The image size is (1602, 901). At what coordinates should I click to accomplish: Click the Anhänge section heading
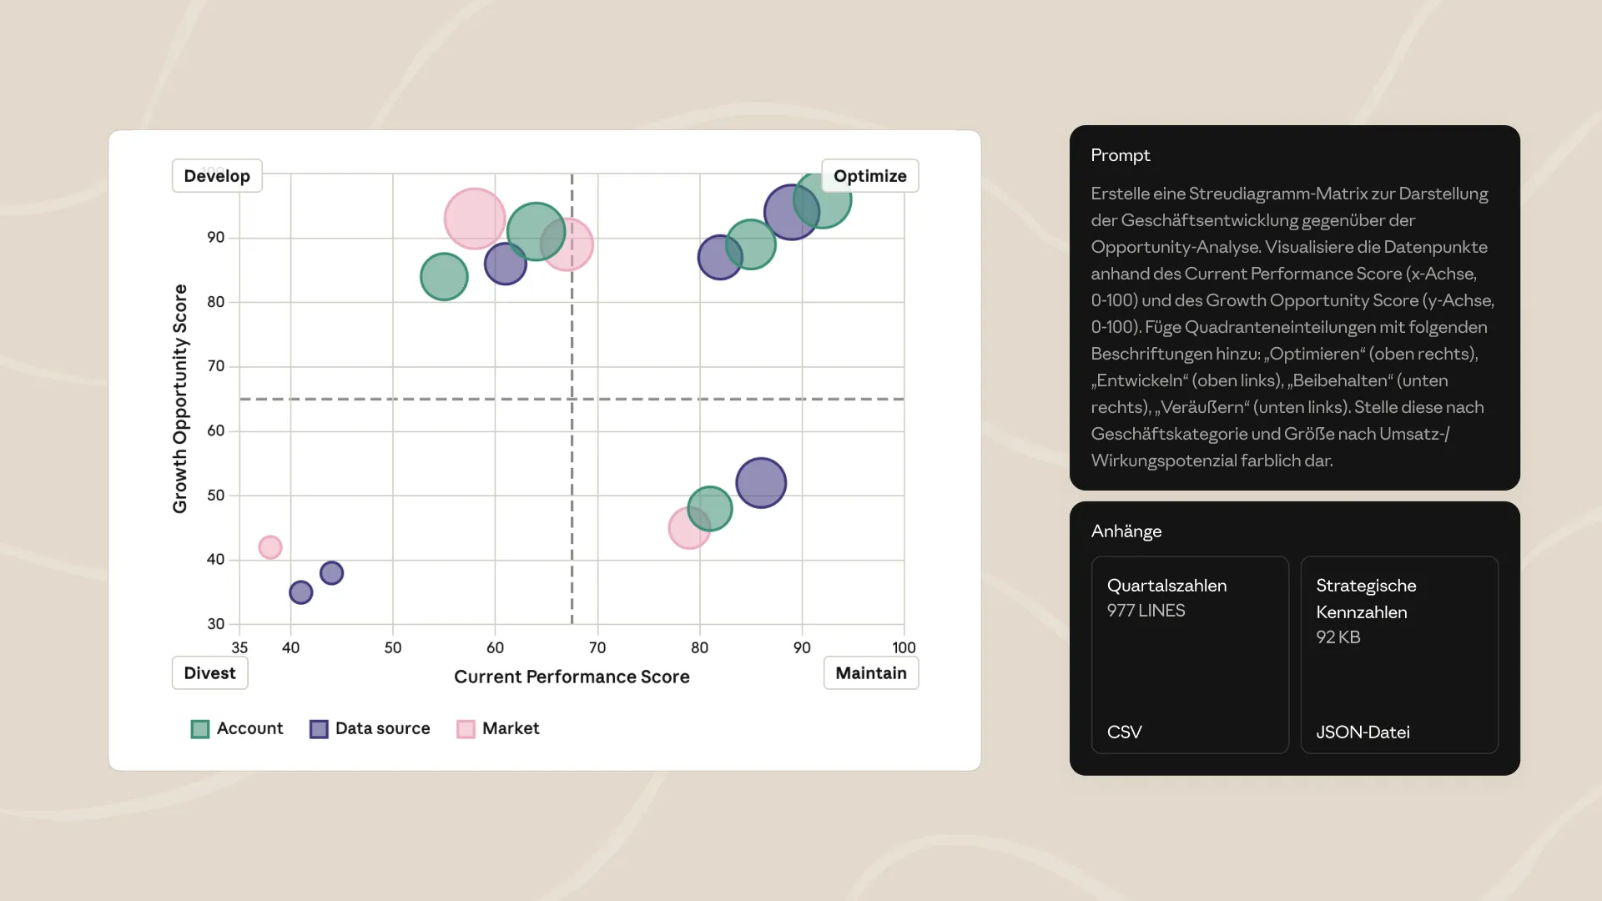[1126, 531]
